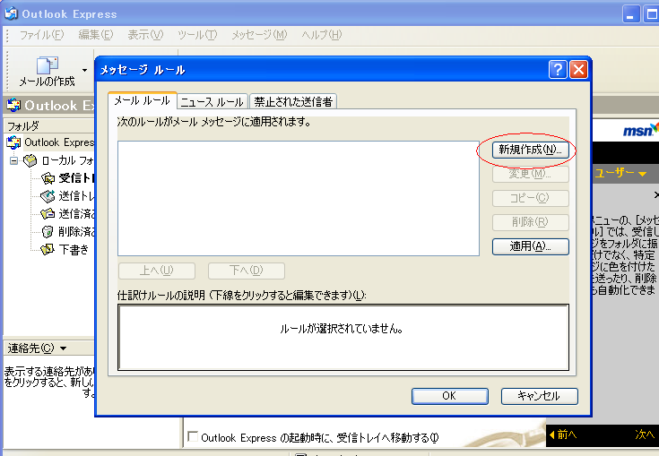This screenshot has width=659, height=456.
Task: Click the 適用(A) button
Action: (x=531, y=246)
